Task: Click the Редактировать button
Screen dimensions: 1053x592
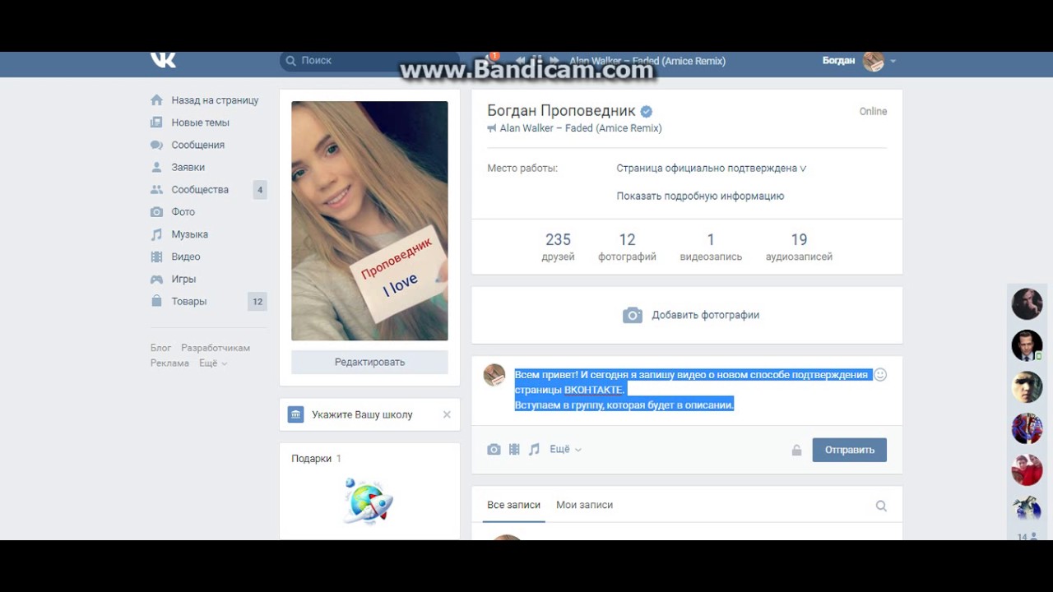Action: pos(369,362)
